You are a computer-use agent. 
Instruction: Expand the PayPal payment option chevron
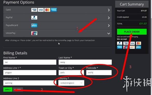(109, 18)
